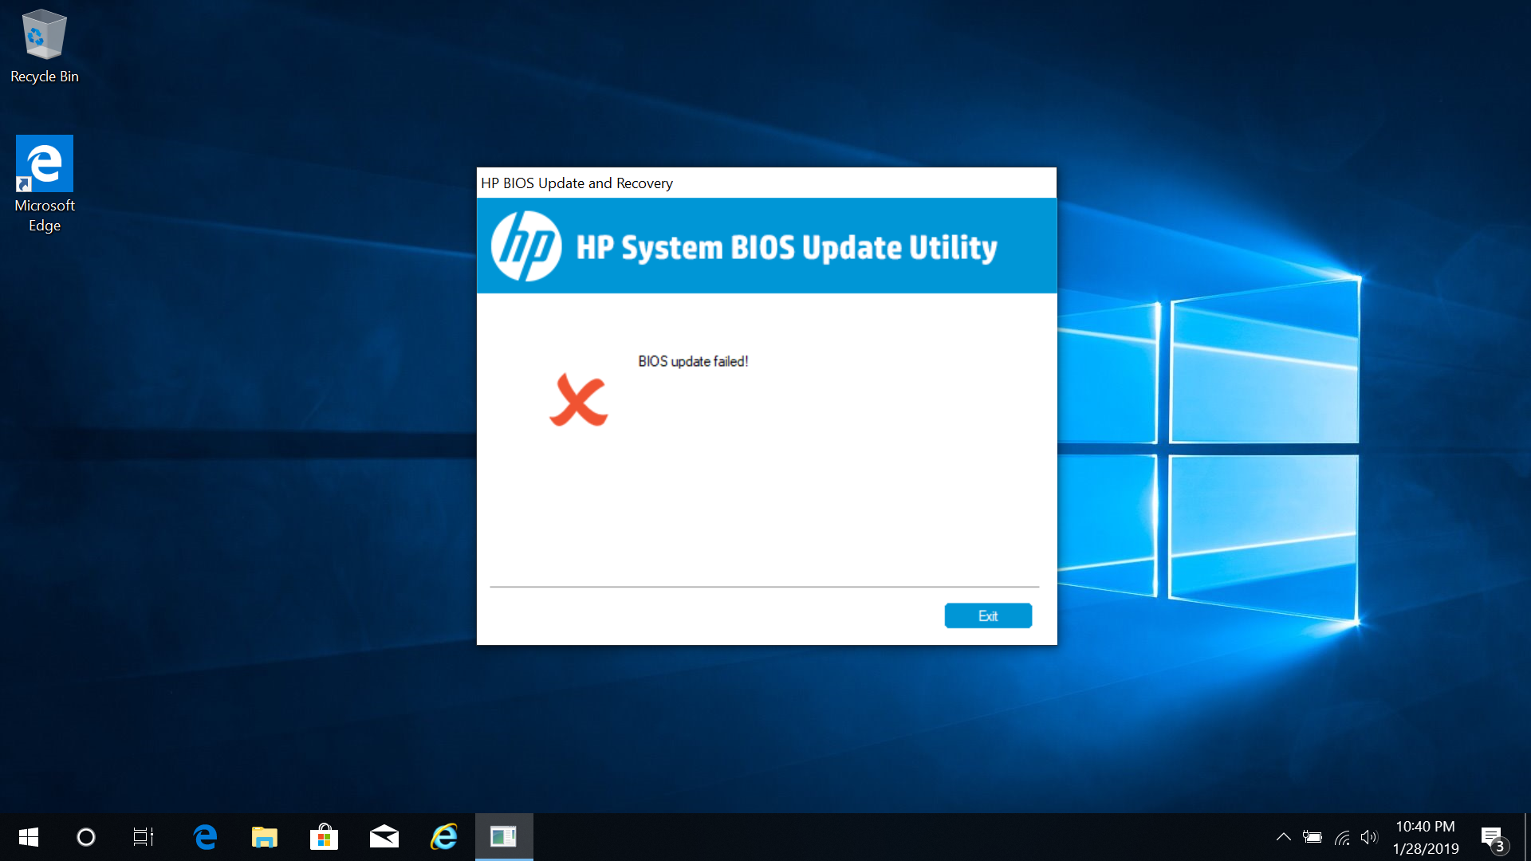This screenshot has width=1531, height=861.
Task: Open File Explorer from the taskbar
Action: point(264,836)
